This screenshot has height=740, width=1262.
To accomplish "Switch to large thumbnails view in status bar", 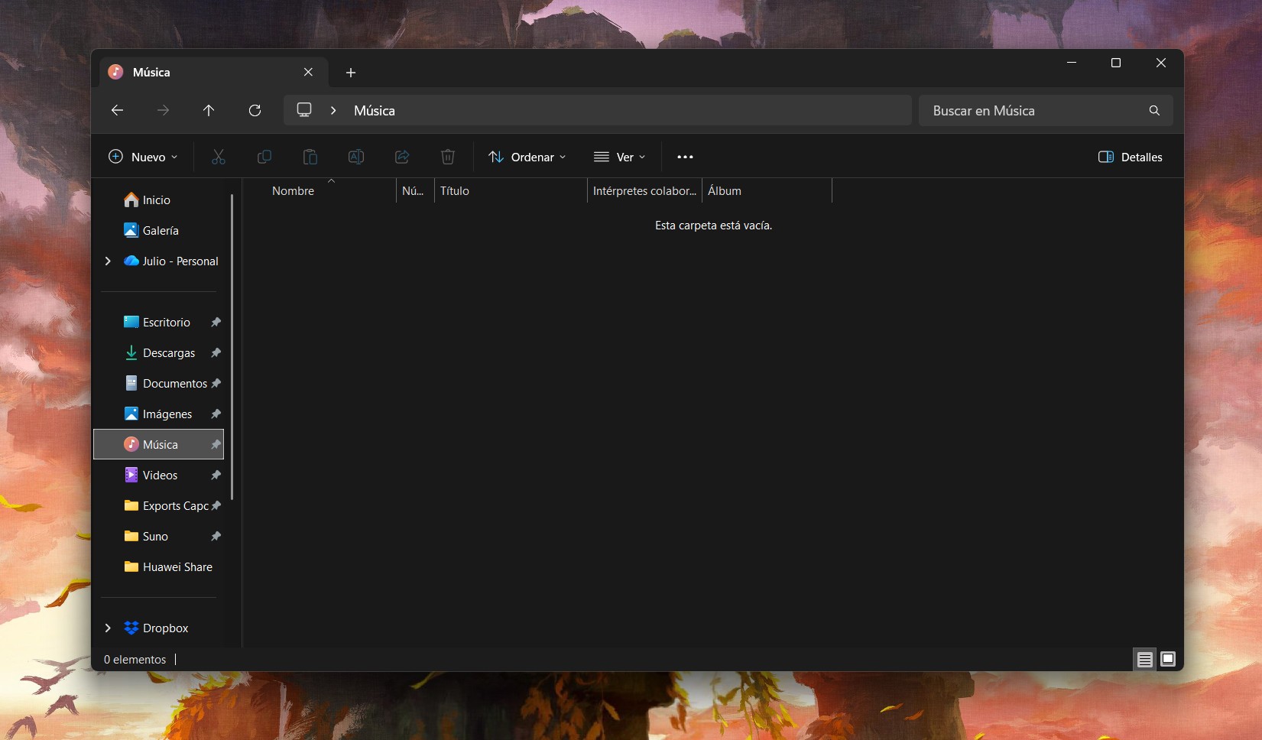I will 1168,659.
